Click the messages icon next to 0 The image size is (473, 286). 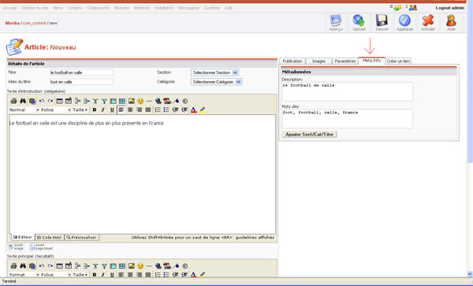(397, 8)
